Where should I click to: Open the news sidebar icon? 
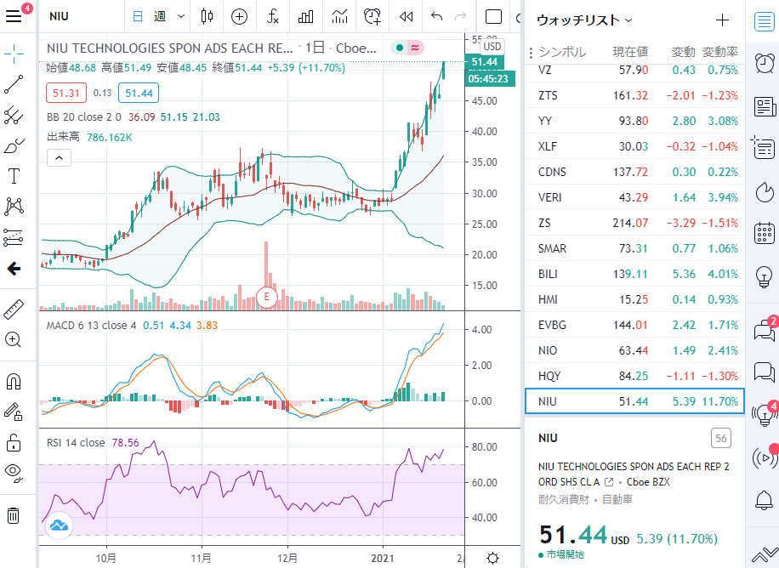coord(765,106)
